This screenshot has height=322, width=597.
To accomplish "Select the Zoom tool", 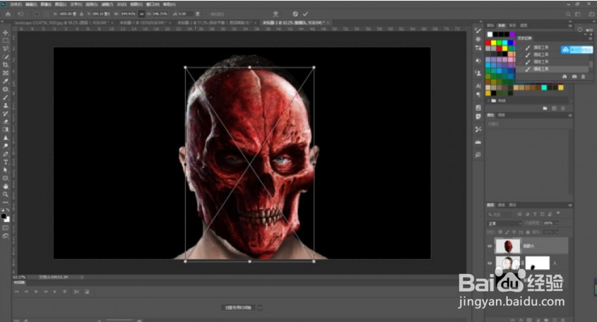I will [x=6, y=194].
